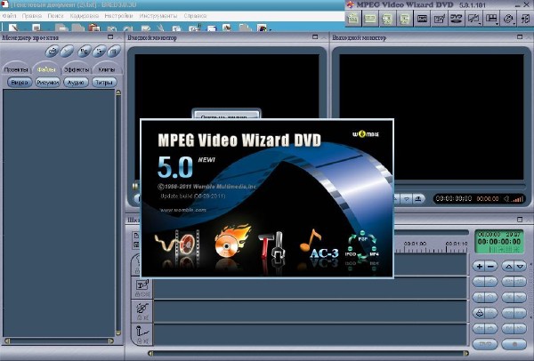Expand the toolbar button with dropdown arrow left of disc icon
The width and height of the screenshot is (534, 361).
click(490, 18)
